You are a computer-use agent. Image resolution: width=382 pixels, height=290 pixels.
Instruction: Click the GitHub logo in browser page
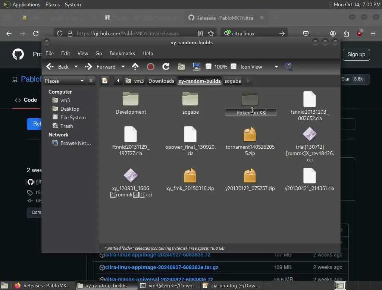coord(18,54)
